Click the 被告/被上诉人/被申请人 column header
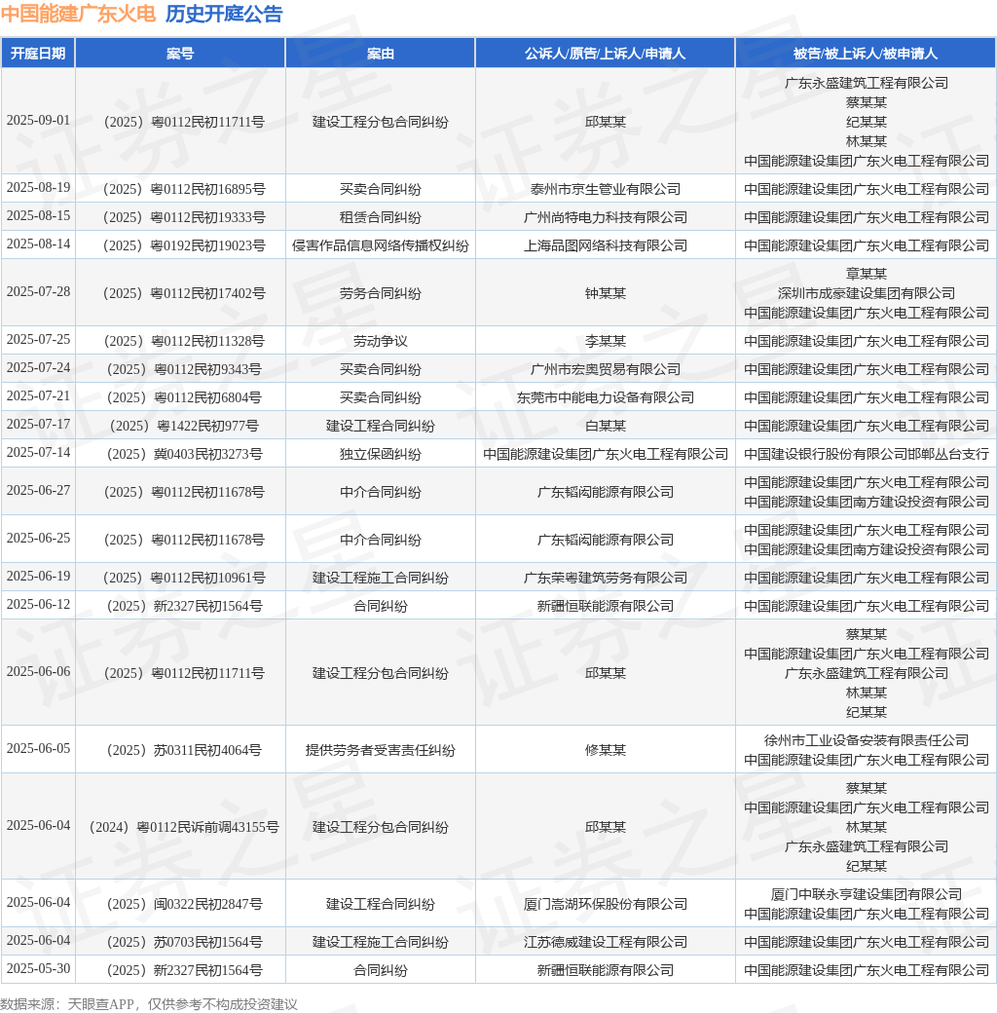The image size is (997, 1013). pos(866,53)
